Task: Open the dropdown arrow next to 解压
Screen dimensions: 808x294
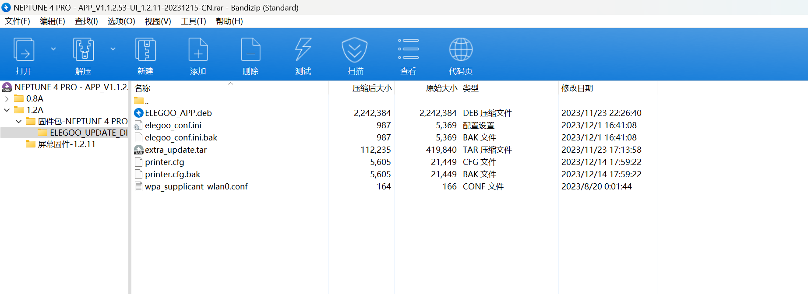Action: 113,49
